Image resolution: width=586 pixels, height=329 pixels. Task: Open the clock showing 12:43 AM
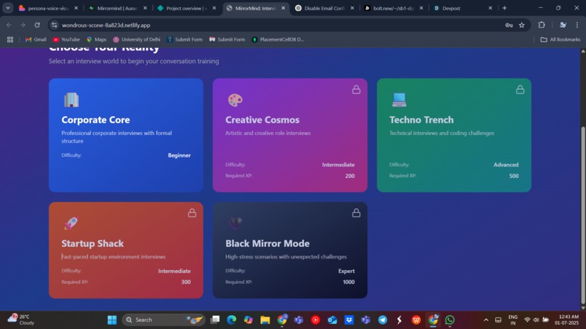tap(566, 320)
